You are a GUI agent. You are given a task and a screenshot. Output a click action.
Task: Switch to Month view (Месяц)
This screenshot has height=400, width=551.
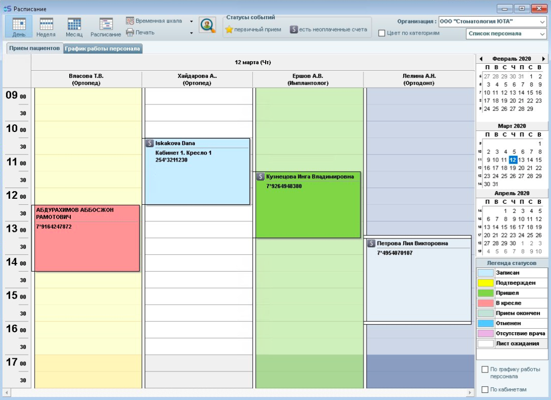tap(74, 26)
